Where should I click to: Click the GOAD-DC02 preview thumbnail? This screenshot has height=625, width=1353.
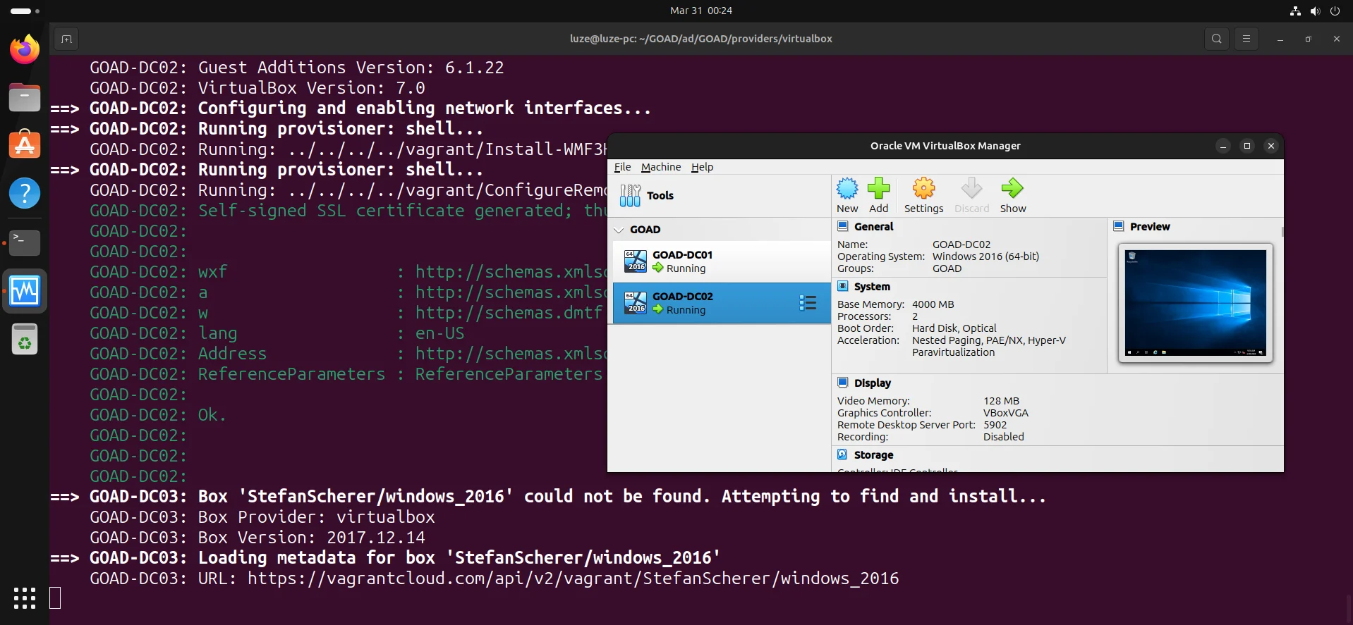coord(1195,303)
